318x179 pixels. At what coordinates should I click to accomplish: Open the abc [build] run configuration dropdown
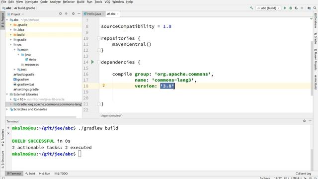pos(268,8)
